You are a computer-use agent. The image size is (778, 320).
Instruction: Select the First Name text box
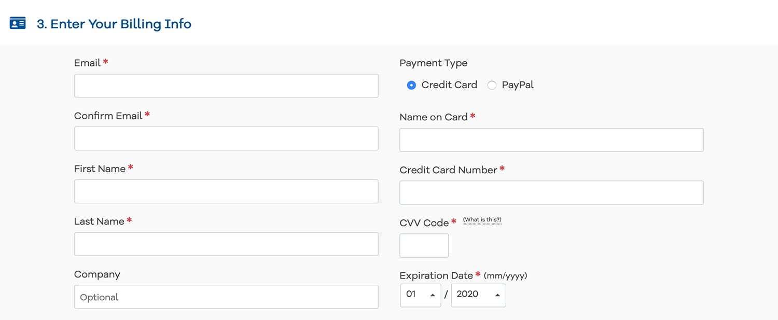(x=226, y=191)
